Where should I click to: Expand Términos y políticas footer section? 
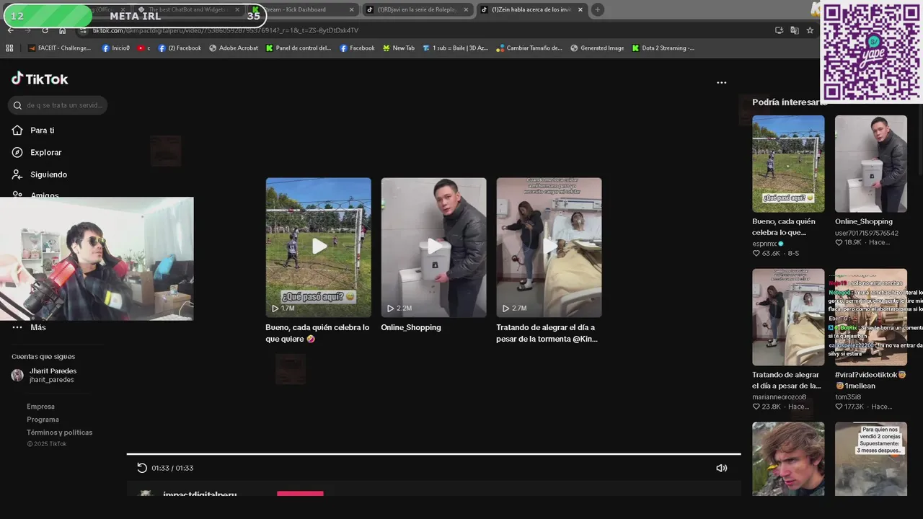pos(60,432)
